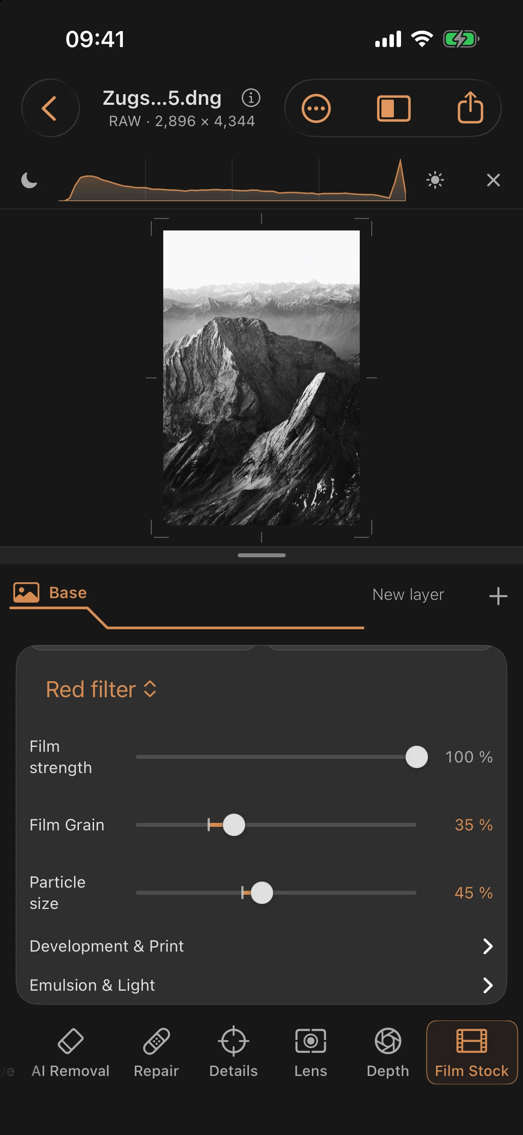Viewport: 523px width, 1135px height.
Task: Open the more options ellipsis menu
Action: tap(316, 108)
